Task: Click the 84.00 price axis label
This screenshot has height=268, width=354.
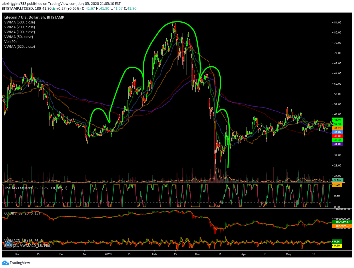Action: pyautogui.click(x=338, y=22)
